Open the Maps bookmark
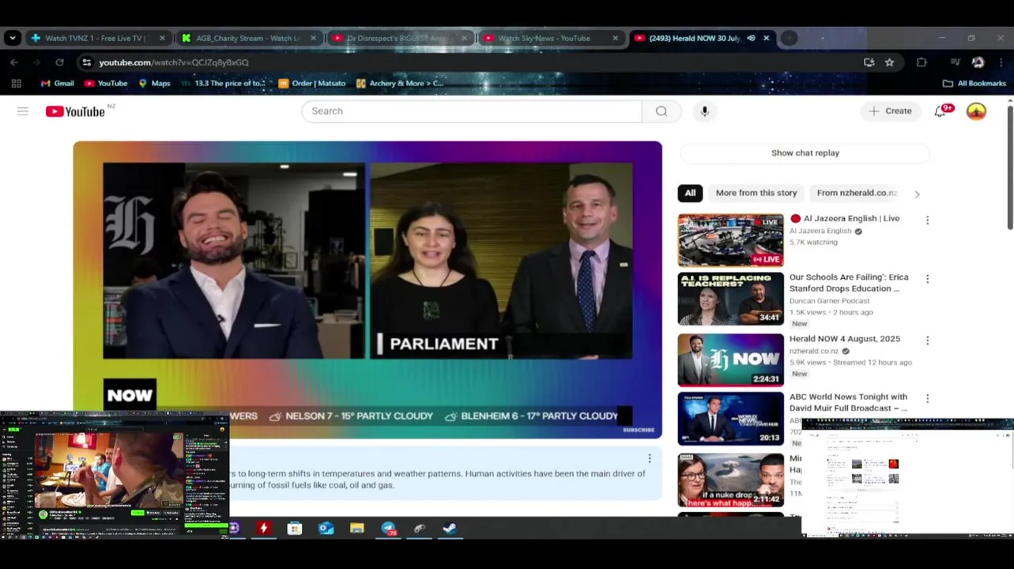Viewport: 1014px width, 569px height. click(x=154, y=83)
